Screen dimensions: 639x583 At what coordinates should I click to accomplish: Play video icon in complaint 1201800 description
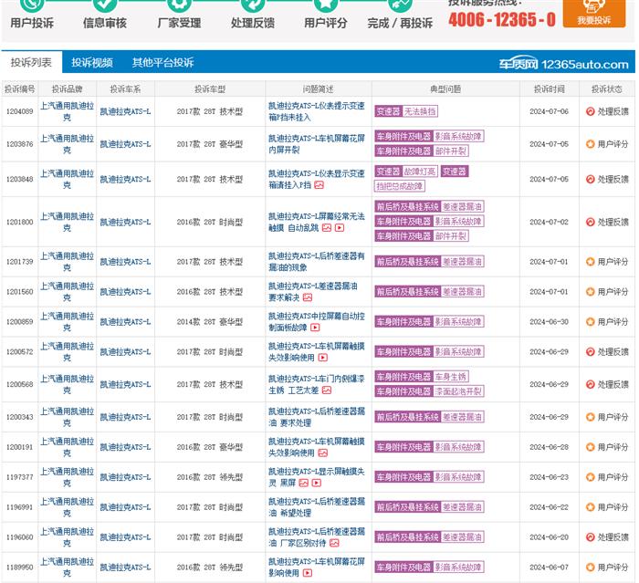[x=340, y=228]
